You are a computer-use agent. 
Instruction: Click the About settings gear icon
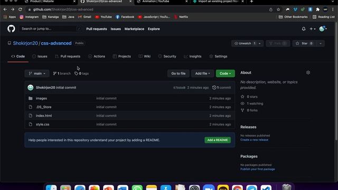pyautogui.click(x=308, y=73)
